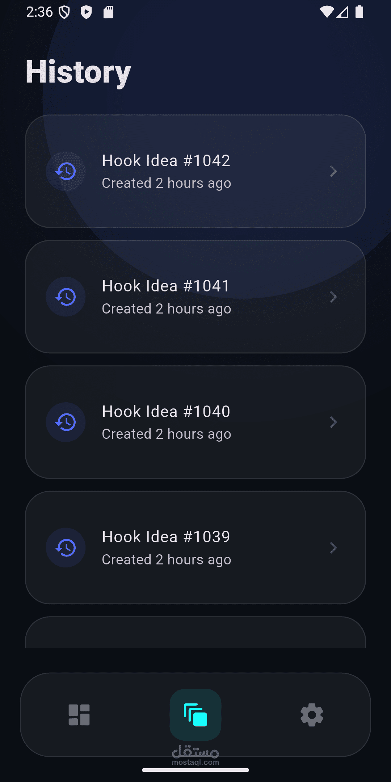Open the dashboard grid tab in bottom navigation
Viewport: 391px width, 782px height.
tap(79, 715)
